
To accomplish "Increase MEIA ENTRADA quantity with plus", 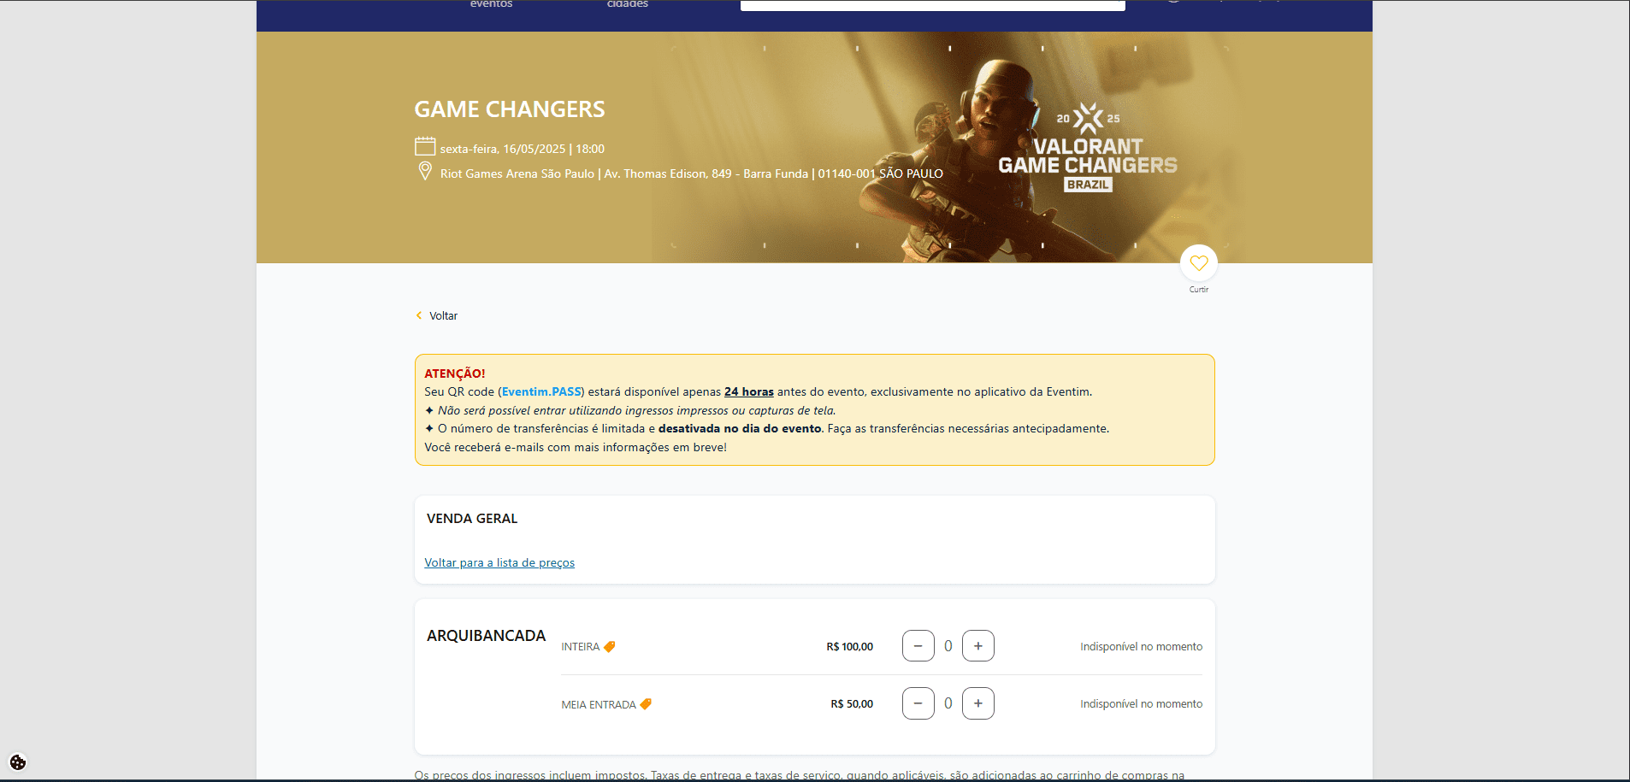I will tap(977, 703).
